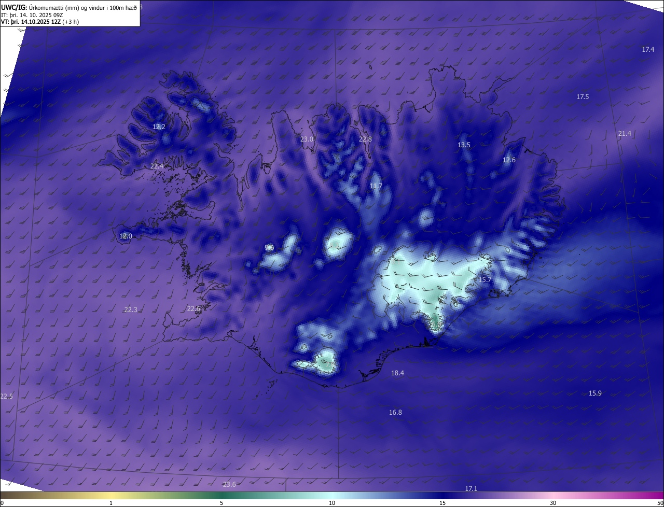Click the 22.4 value label

point(157,166)
